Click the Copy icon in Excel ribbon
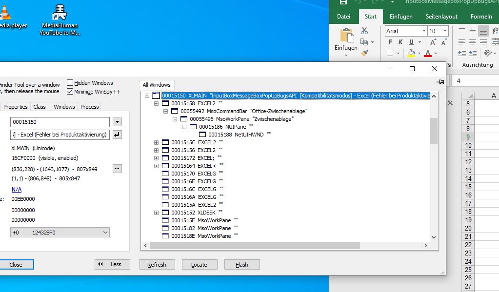499x292 pixels. click(x=364, y=41)
